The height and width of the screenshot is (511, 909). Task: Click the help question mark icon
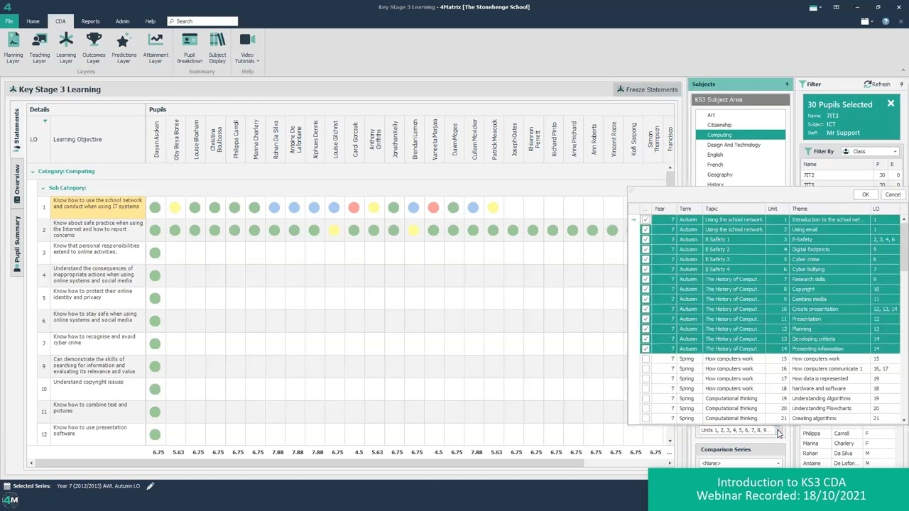pyautogui.click(x=886, y=21)
